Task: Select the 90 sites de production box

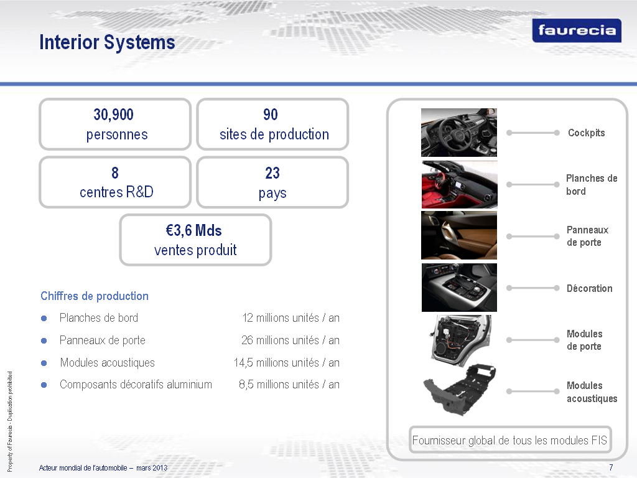Action: click(x=272, y=124)
